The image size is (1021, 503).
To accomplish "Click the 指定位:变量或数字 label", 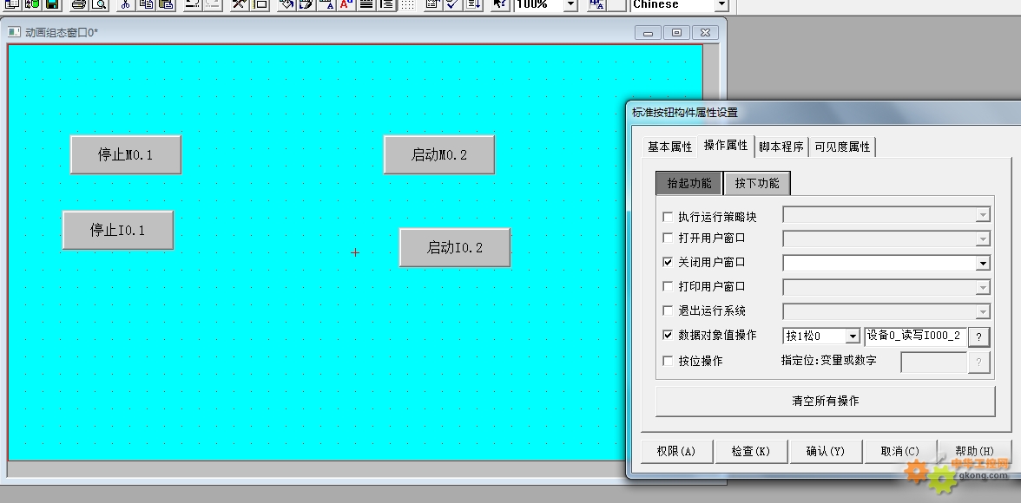I will (x=828, y=361).
